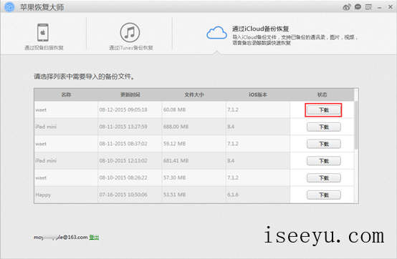Image resolution: width=397 pixels, height=259 pixels.
Task: Click iOS version 7.1.2 in 60.08 MB row
Action: [x=233, y=109]
